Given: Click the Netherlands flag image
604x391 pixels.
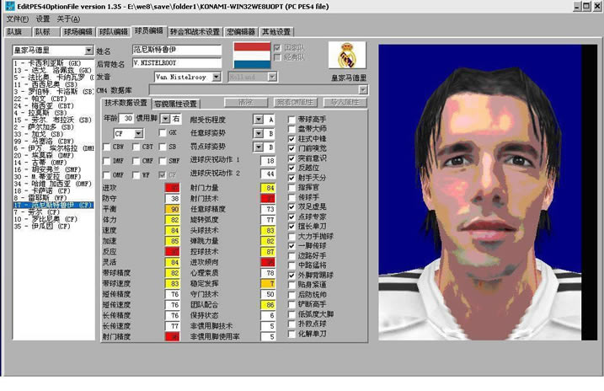Looking at the screenshot, I should coord(250,56).
